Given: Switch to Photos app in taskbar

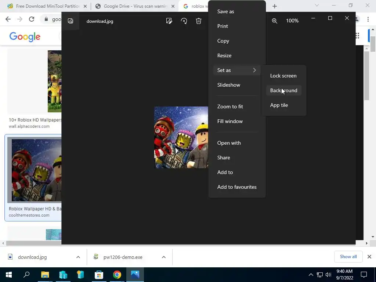Looking at the screenshot, I should coord(135,275).
